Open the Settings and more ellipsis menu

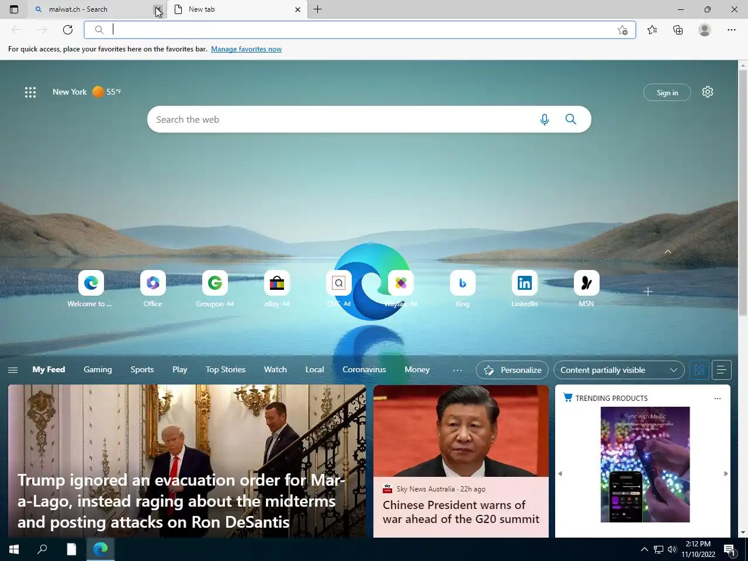[732, 30]
